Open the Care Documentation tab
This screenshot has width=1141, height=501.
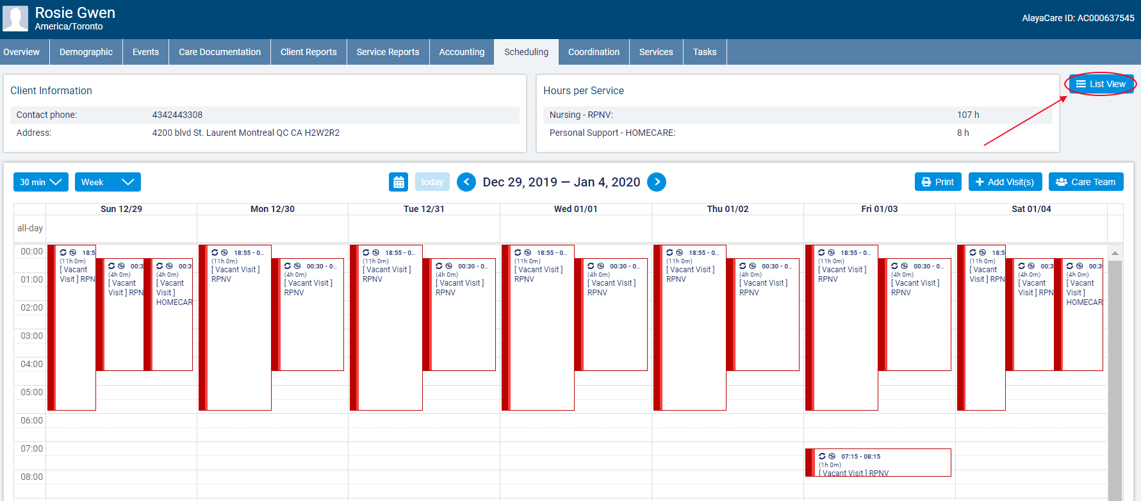(220, 52)
